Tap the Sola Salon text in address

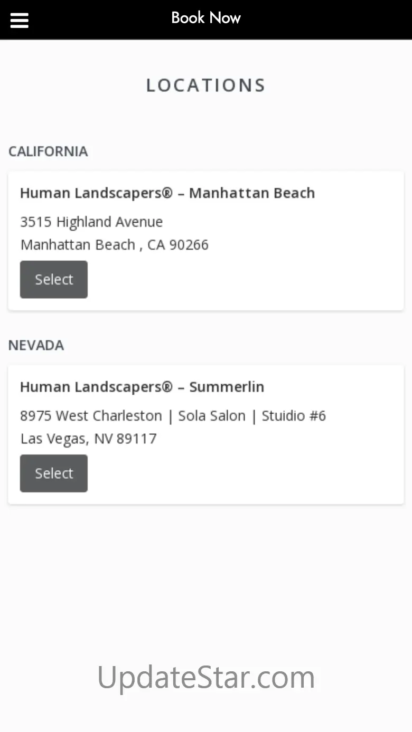[212, 416]
